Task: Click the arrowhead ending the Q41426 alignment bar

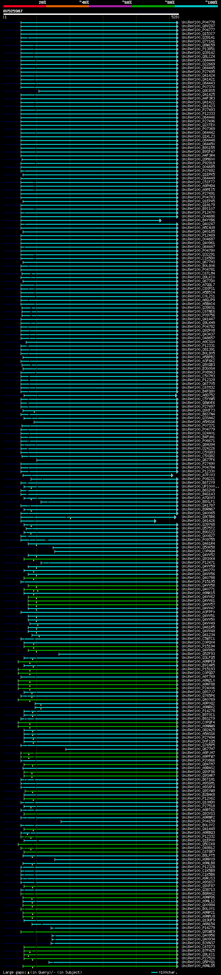Action: point(155,521)
